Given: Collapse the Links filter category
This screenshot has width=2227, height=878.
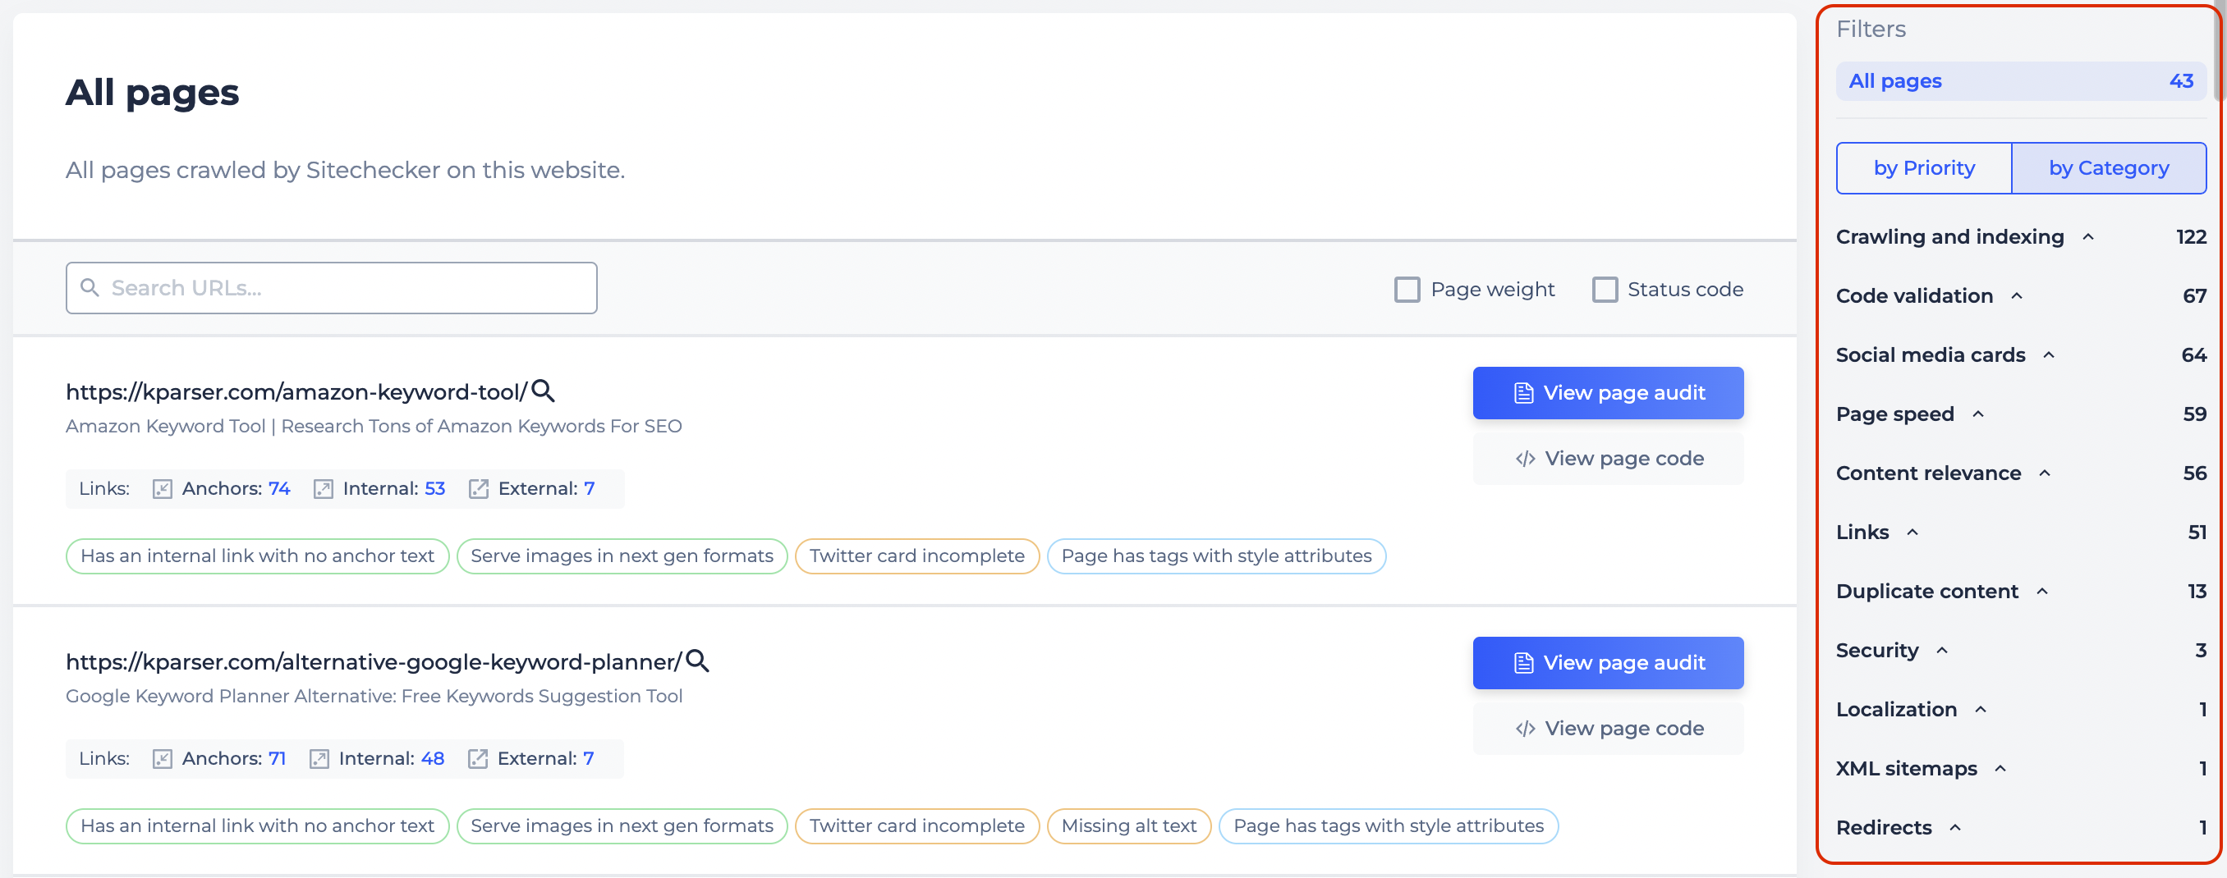Looking at the screenshot, I should tap(1912, 533).
